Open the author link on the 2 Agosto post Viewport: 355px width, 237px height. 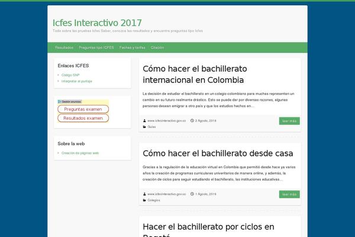[x=167, y=121]
